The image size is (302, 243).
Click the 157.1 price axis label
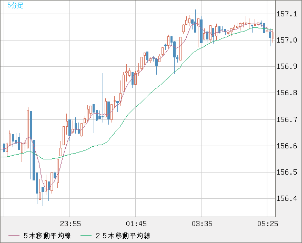pyautogui.click(x=287, y=14)
